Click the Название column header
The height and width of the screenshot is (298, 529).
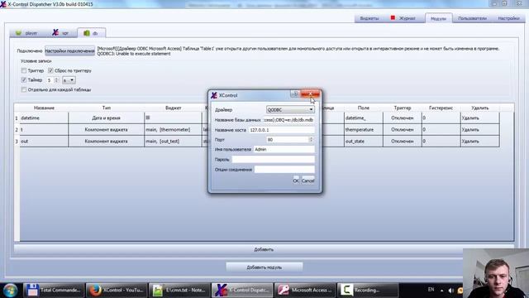[x=44, y=108]
